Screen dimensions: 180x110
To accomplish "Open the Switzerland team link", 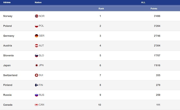I will click(10, 75).
